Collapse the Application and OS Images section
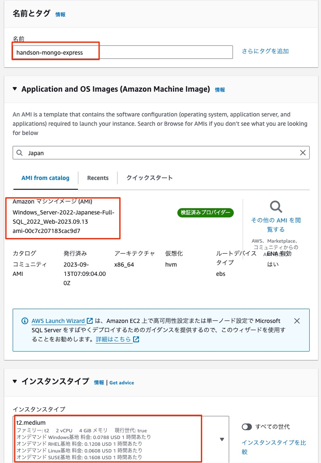 tap(15, 89)
